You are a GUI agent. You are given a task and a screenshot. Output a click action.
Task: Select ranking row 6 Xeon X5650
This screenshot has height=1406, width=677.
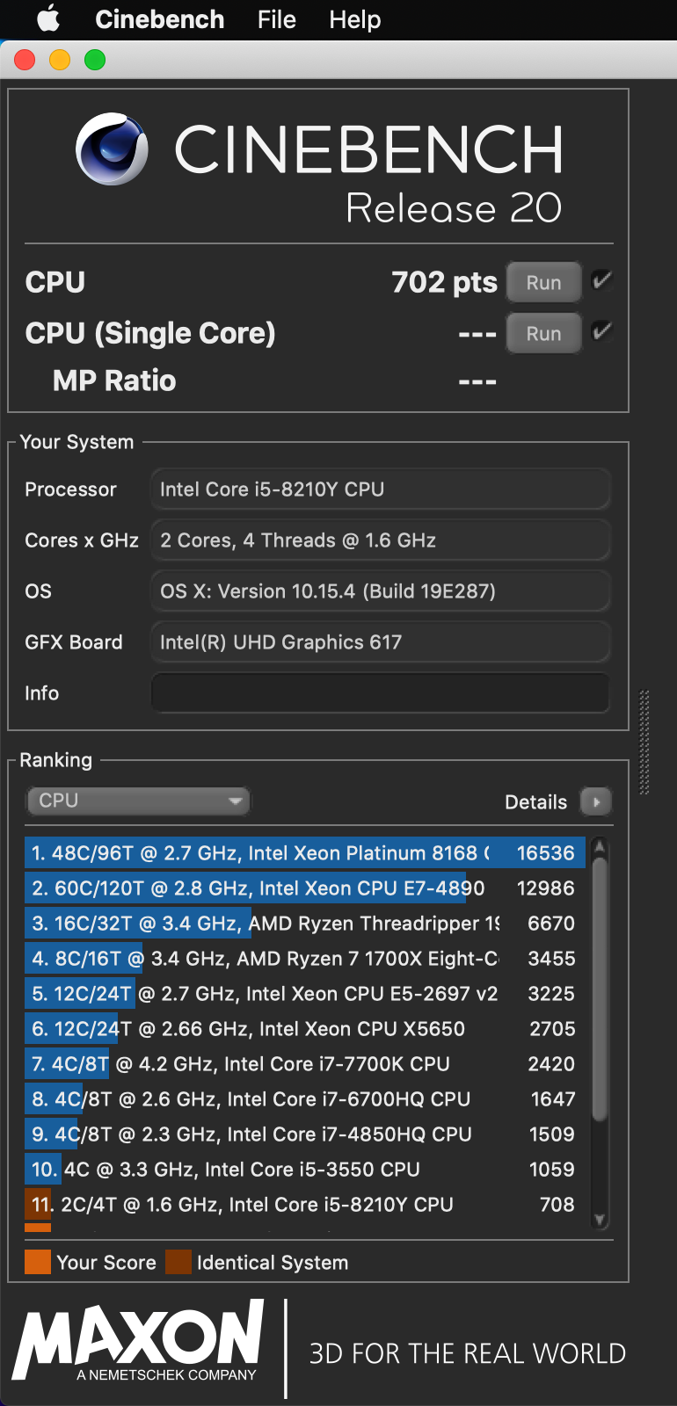point(304,1029)
